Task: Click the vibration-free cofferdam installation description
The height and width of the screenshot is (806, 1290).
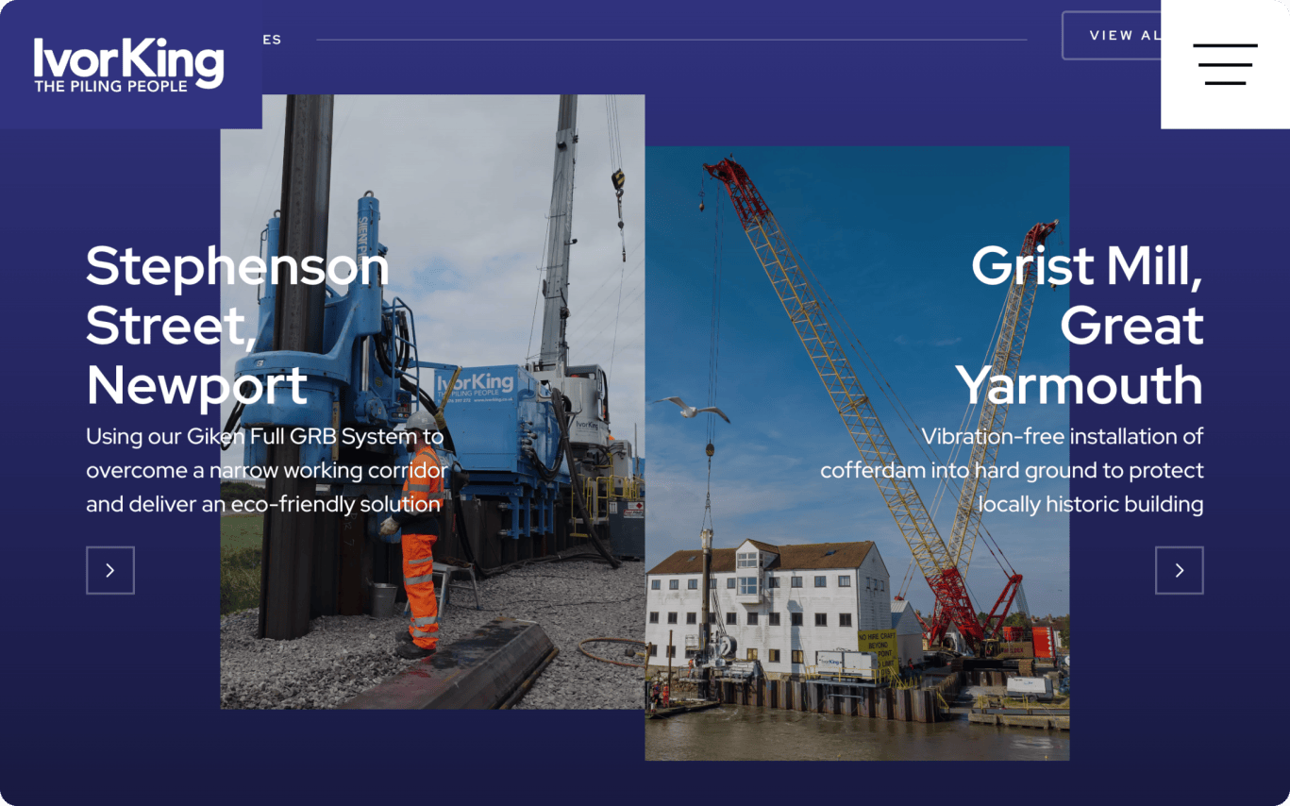Action: tap(1012, 470)
